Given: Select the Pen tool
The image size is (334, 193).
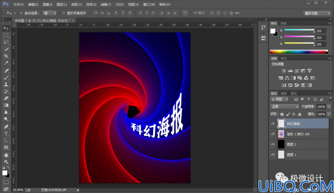Looking at the screenshot, I should pyautogui.click(x=6, y=127).
